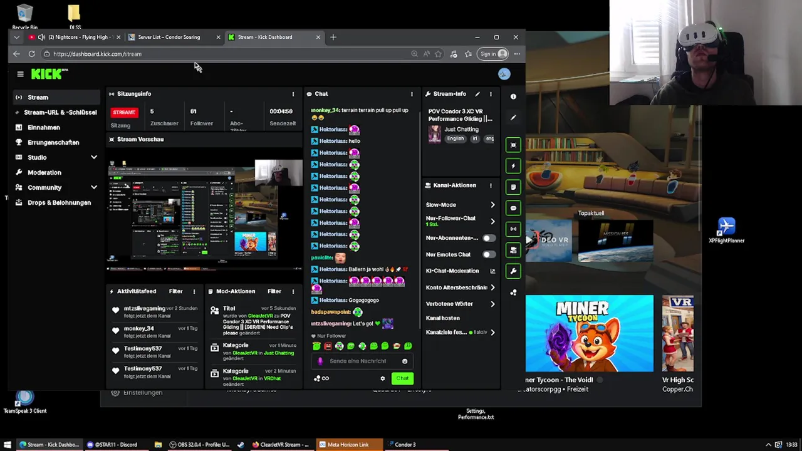The height and width of the screenshot is (451, 802).
Task: Toggle the Kanal-Aktionen widget icon in right bar
Action: [513, 250]
